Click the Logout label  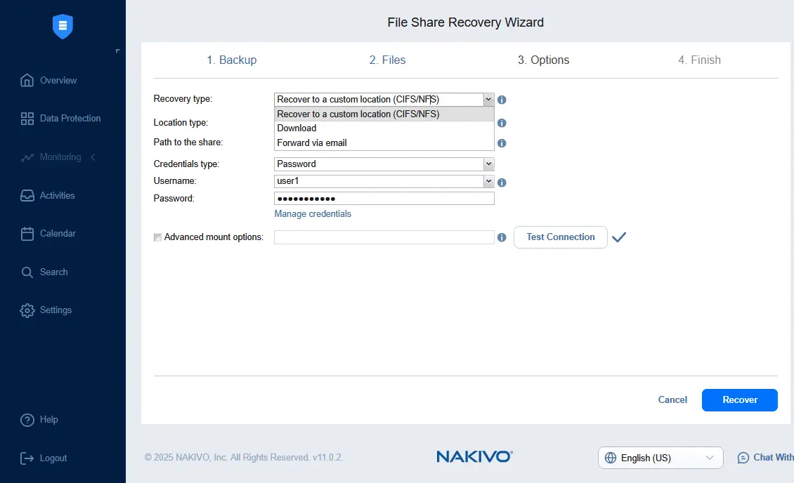[53, 458]
